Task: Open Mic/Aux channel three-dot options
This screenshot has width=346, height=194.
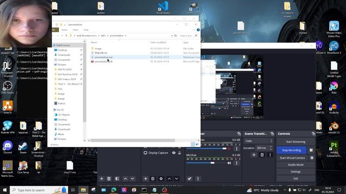Action: [237, 163]
